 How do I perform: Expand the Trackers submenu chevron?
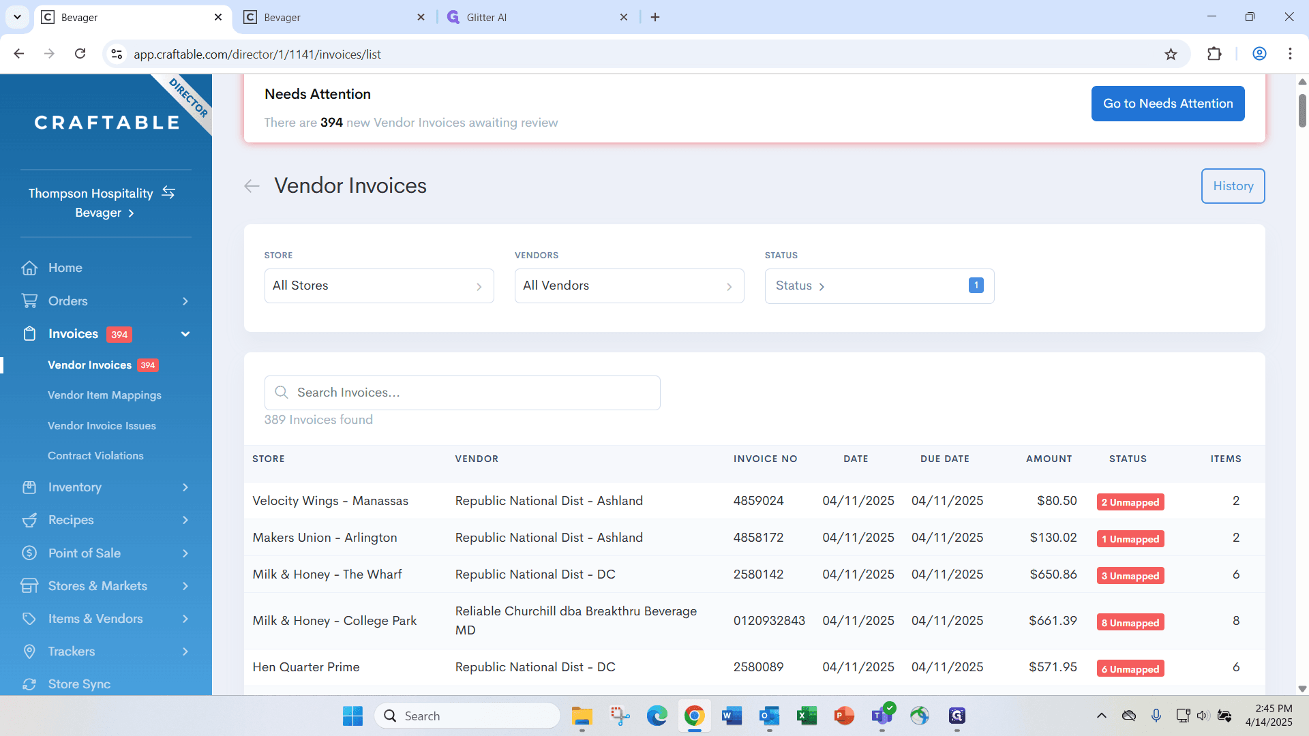(185, 651)
